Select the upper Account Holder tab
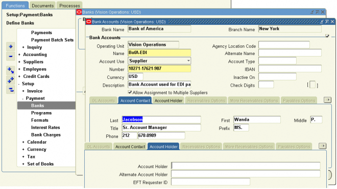Screen dimensions: 337x189 pyautogui.click(x=168, y=101)
